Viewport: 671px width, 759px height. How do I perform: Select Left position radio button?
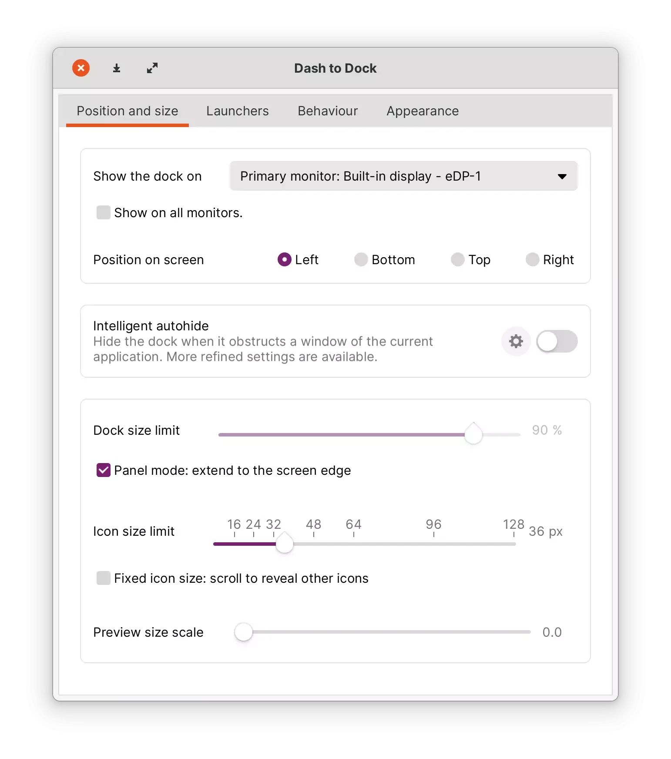click(x=284, y=259)
